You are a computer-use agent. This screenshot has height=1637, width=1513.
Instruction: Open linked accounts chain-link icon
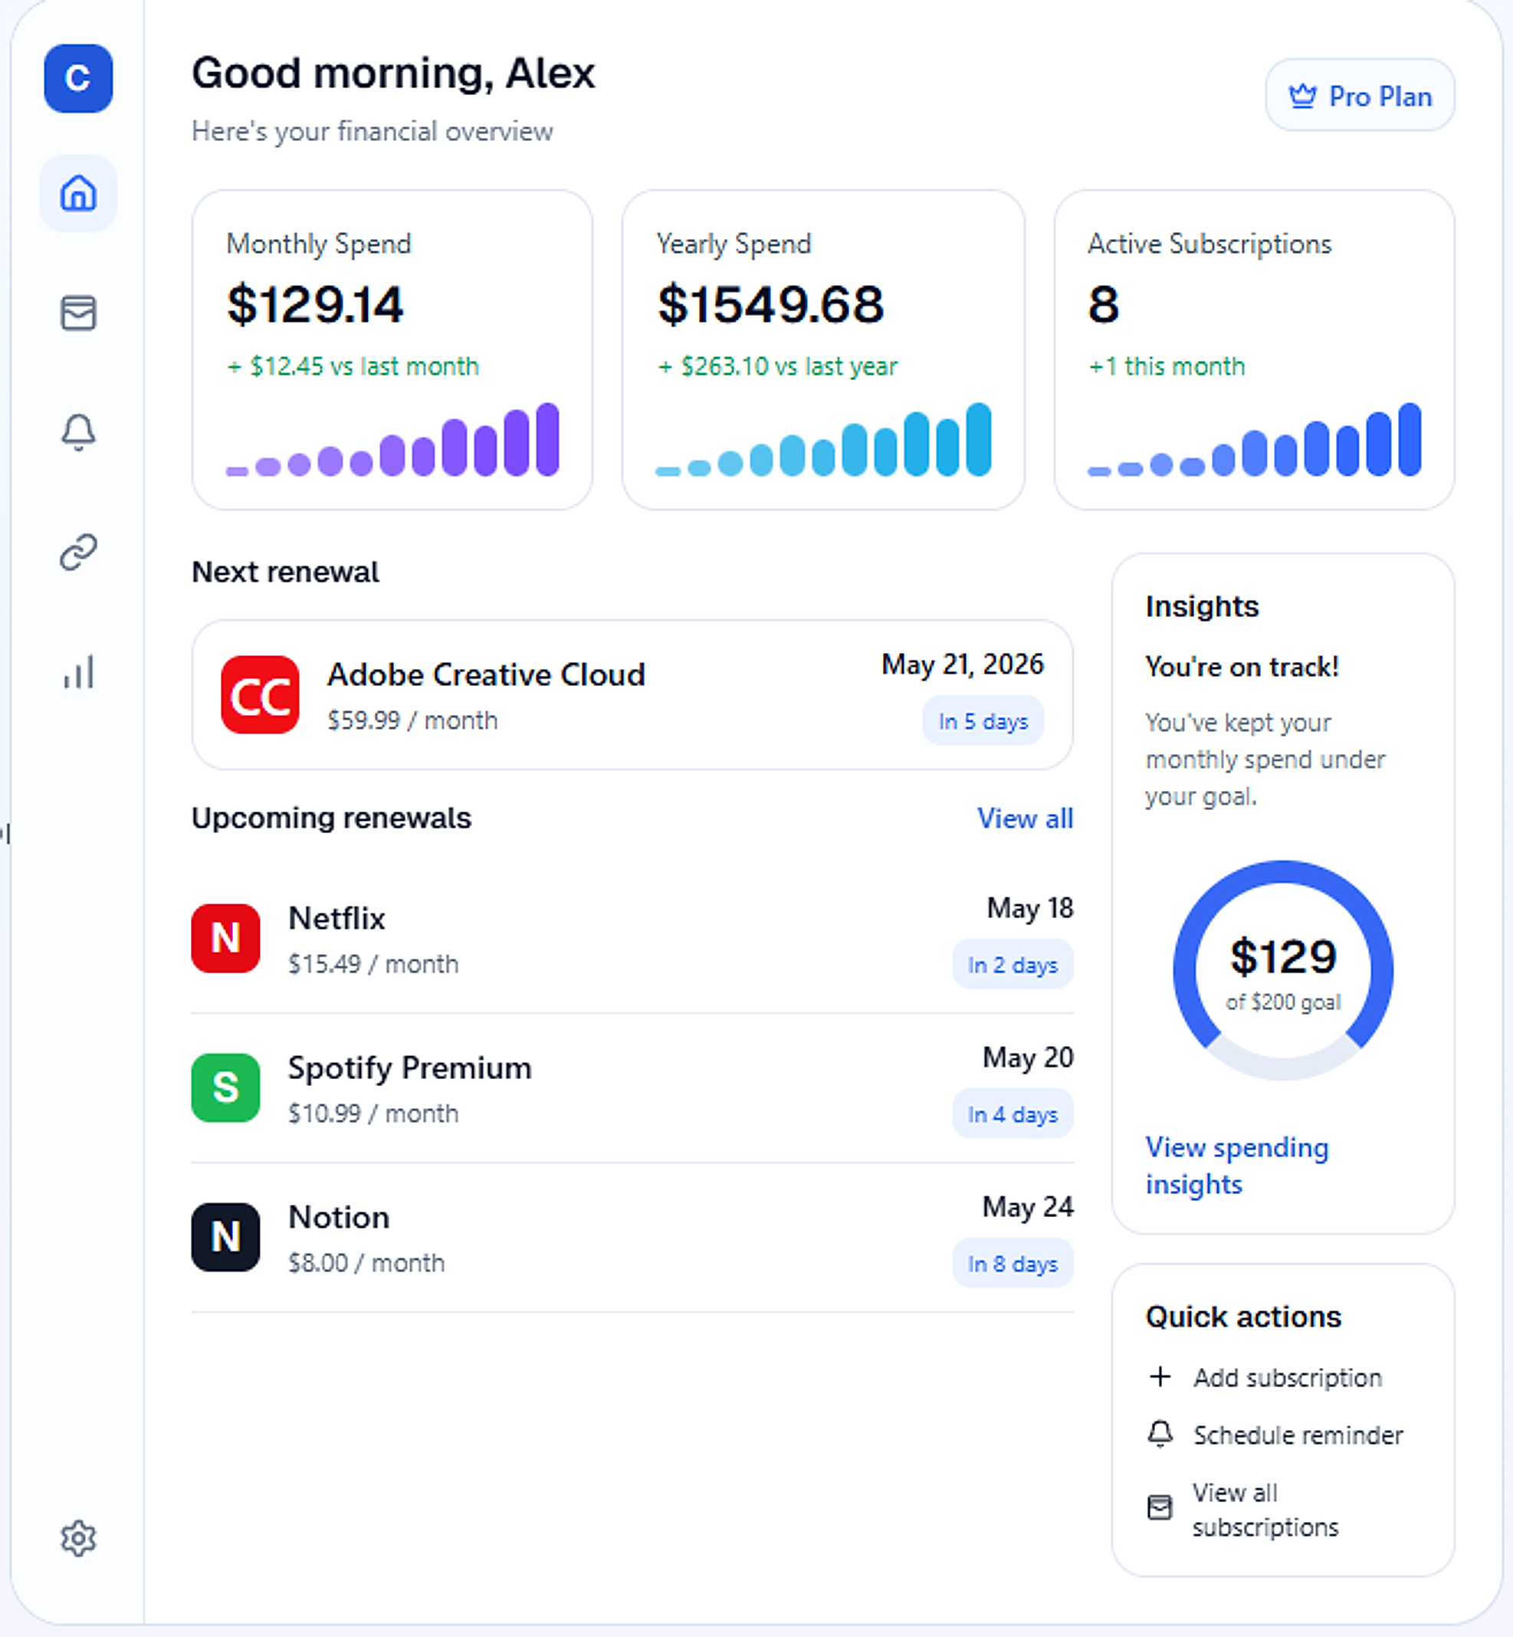tap(77, 553)
